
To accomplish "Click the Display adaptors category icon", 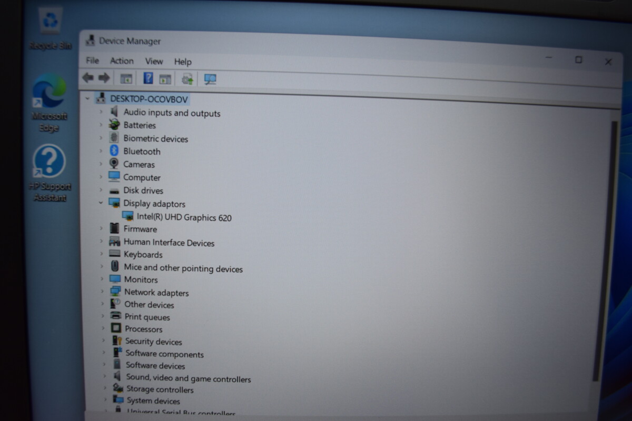I will pyautogui.click(x=114, y=203).
